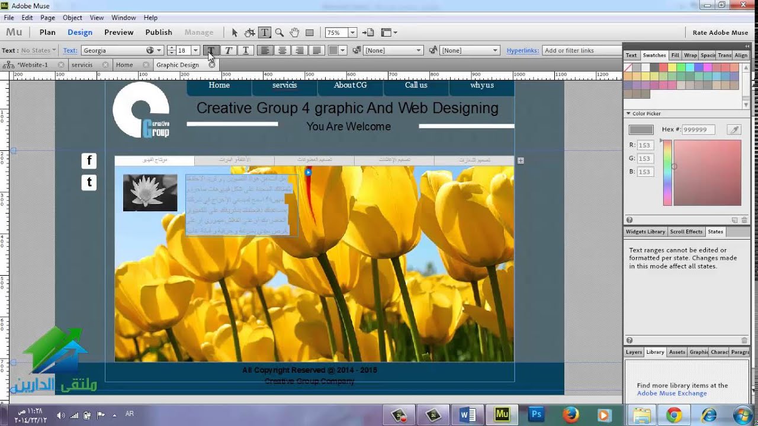758x426 pixels.
Task: Click Rate Adobe Muse
Action: coord(720,33)
